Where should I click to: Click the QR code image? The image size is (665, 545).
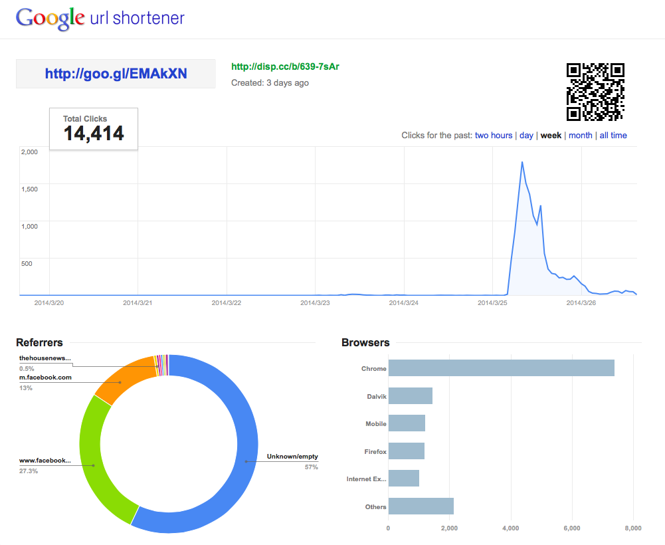click(x=595, y=92)
